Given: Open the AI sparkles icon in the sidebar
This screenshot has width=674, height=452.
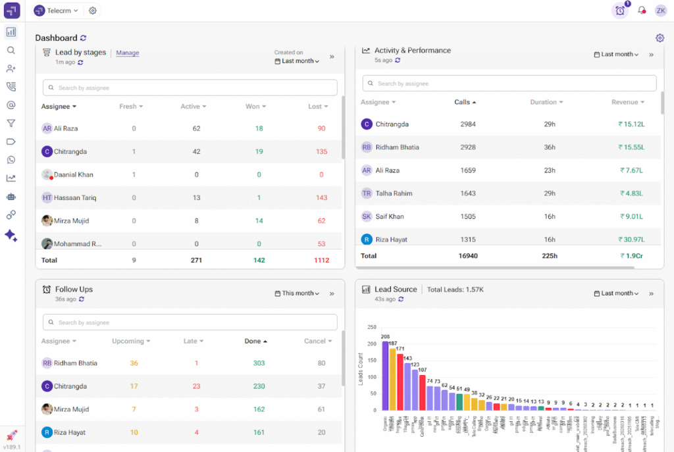Looking at the screenshot, I should click(11, 236).
